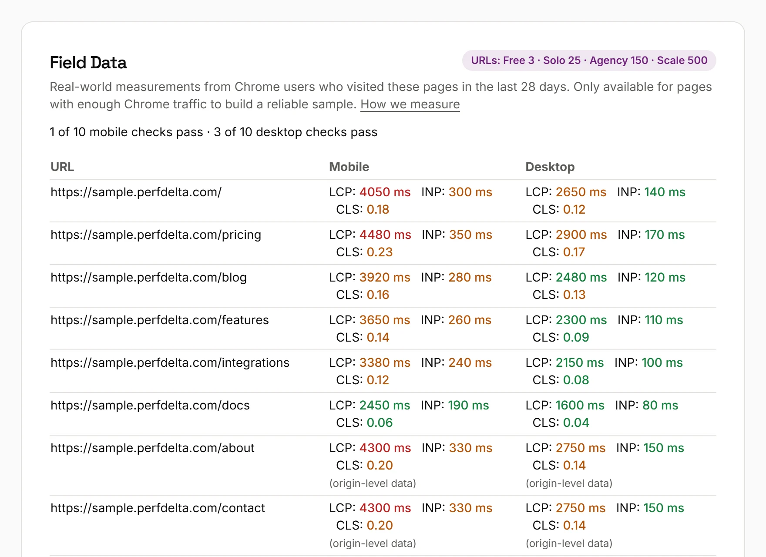Click the integrations mobile INP 240 ms

tap(470, 363)
